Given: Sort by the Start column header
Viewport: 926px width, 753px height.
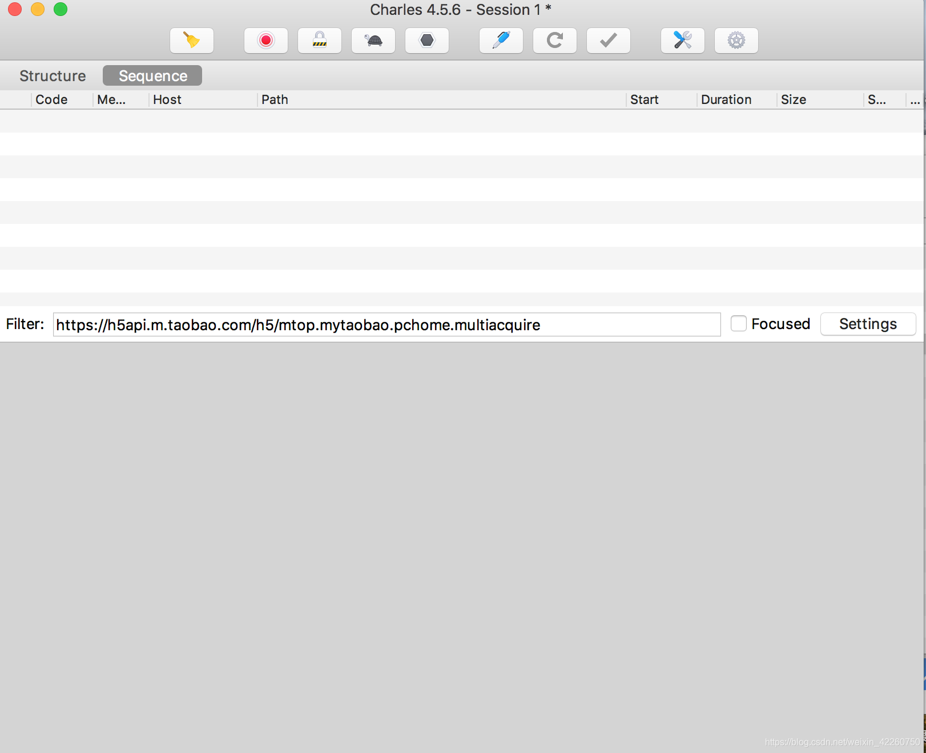Looking at the screenshot, I should [x=661, y=99].
